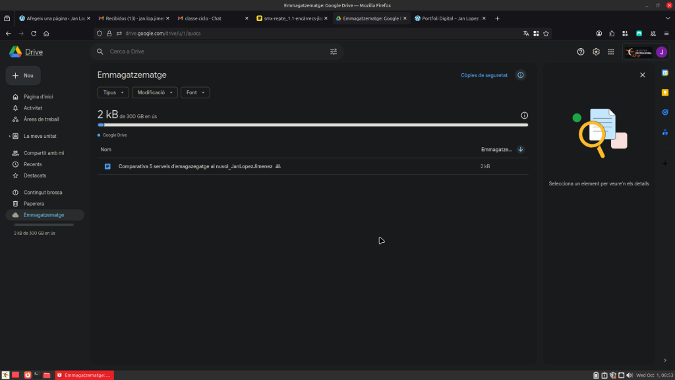Open the Modificació filter dropdown

[155, 93]
